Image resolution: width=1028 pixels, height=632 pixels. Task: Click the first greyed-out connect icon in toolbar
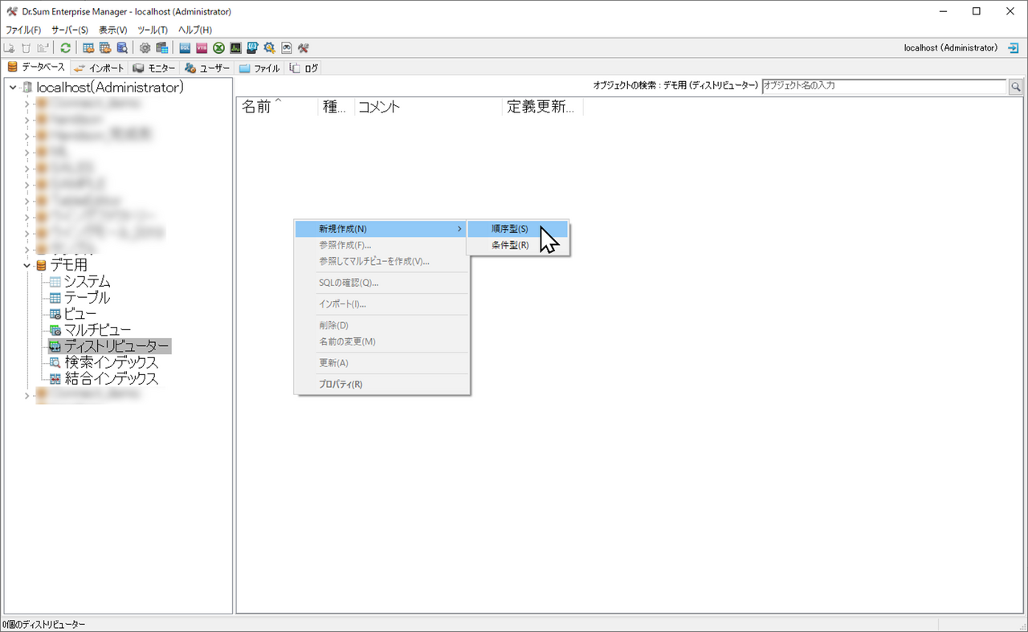[x=10, y=48]
